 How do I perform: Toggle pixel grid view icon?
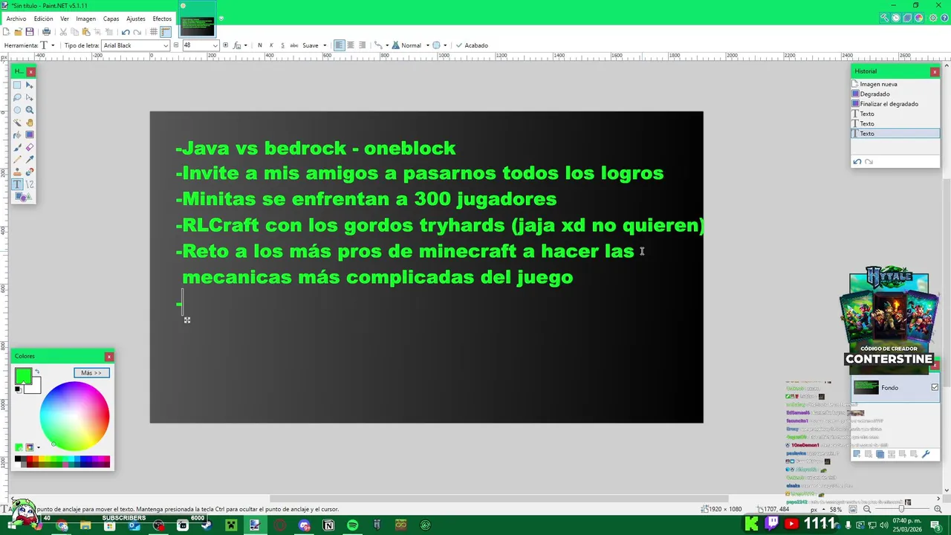coord(154,32)
